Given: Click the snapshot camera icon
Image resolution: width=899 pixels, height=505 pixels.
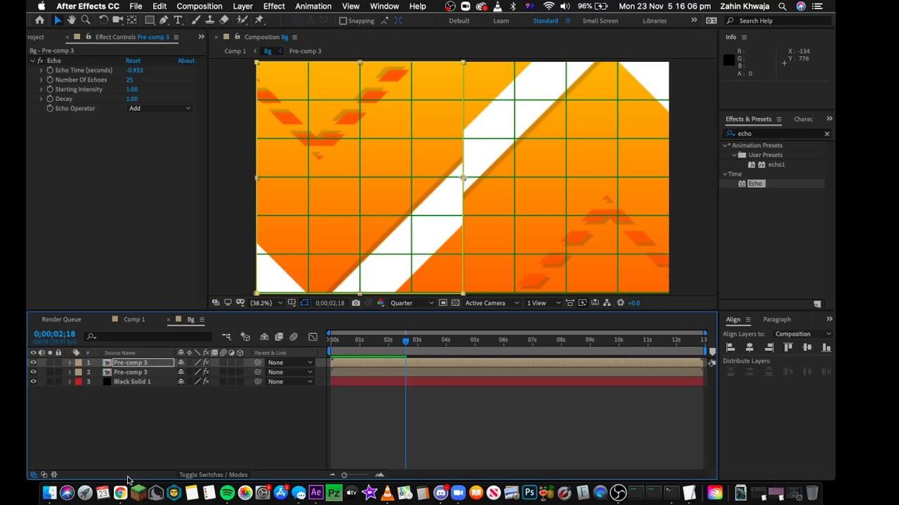Looking at the screenshot, I should point(356,303).
